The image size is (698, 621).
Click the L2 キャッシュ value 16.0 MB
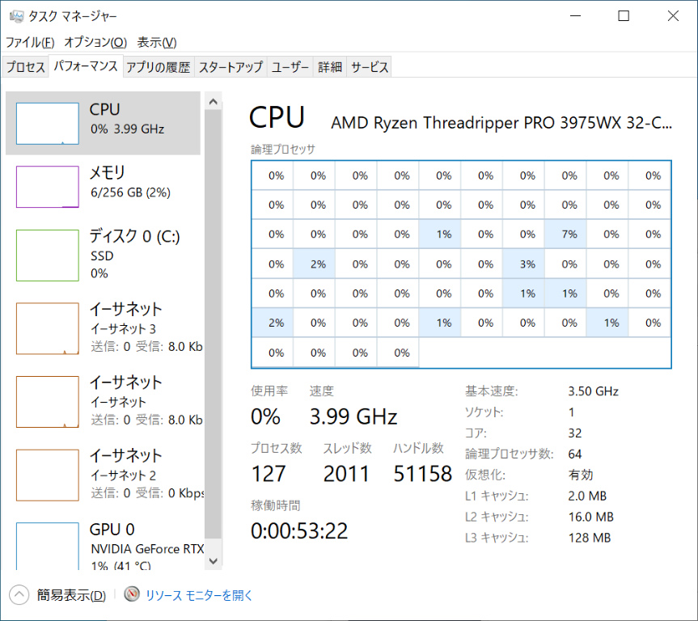click(590, 517)
